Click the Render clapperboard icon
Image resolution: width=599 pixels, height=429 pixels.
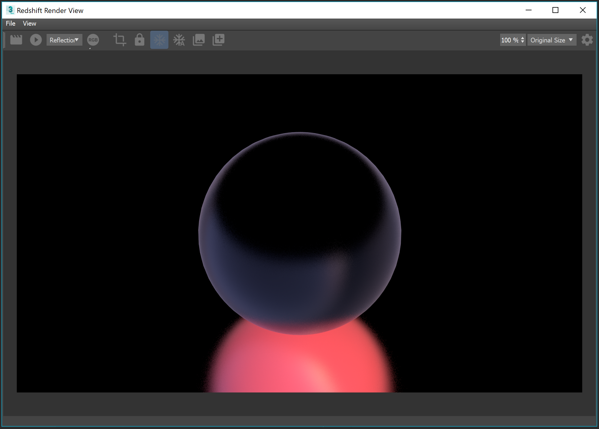(16, 40)
